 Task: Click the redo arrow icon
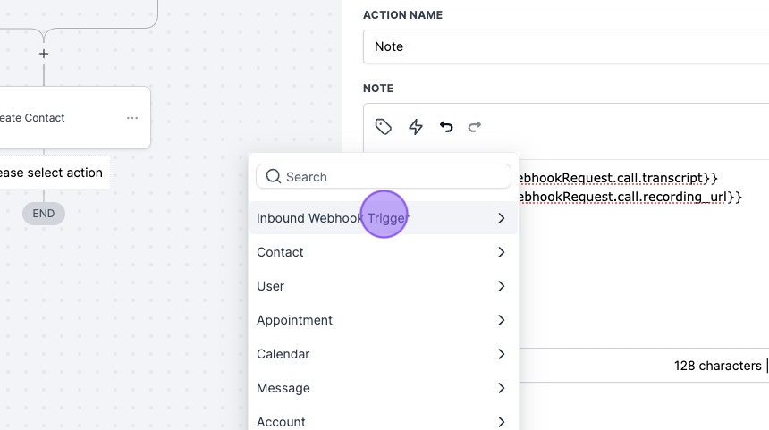[x=475, y=127]
